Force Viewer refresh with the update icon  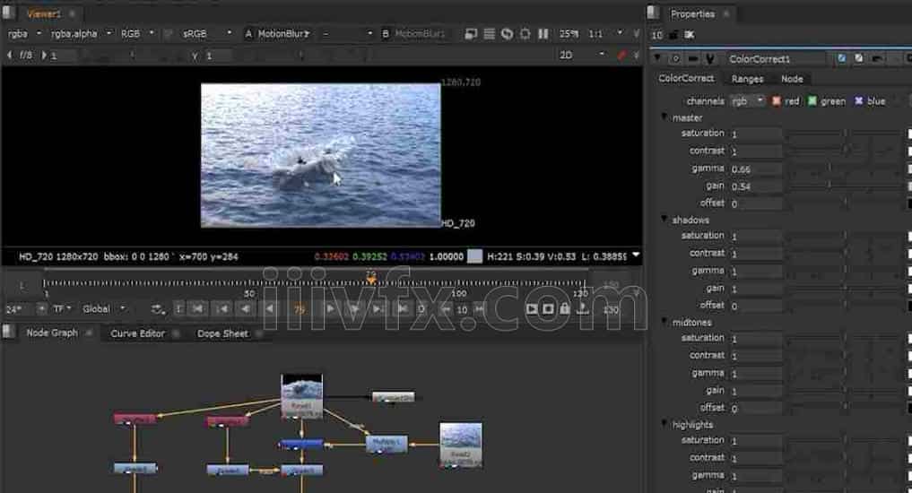tap(508, 34)
